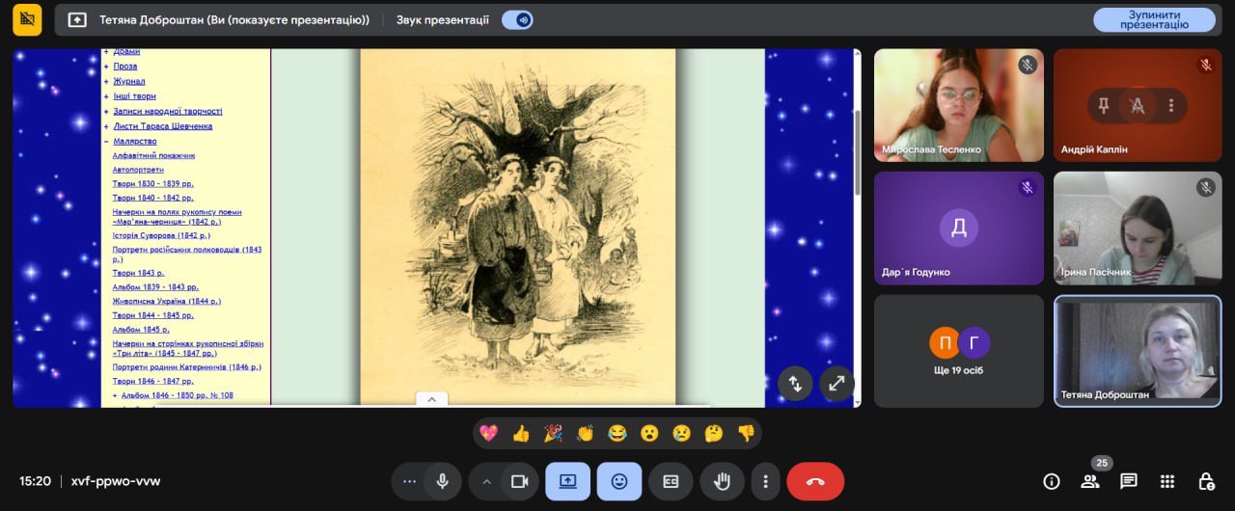Image resolution: width=1235 pixels, height=511 pixels.
Task: Click muted mic icon on Мирослава Тесленко's tile
Action: [1027, 65]
